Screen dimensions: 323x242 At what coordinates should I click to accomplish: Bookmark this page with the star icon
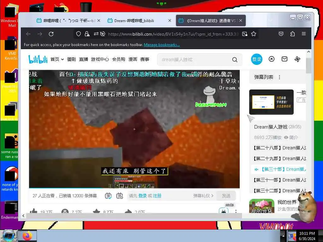click(254, 34)
